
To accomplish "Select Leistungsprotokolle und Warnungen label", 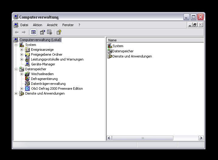I will (57, 59).
